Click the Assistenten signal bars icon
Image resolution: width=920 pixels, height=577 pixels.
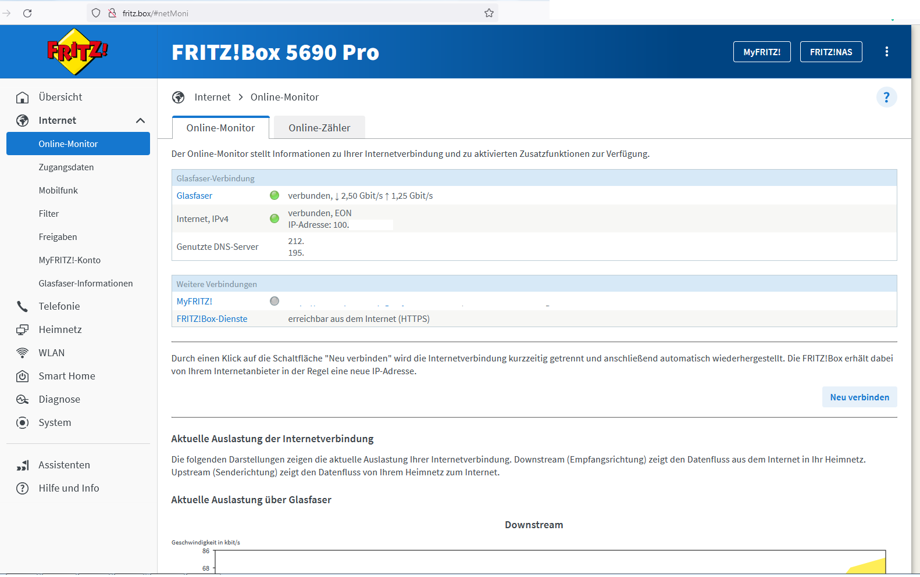tap(23, 465)
